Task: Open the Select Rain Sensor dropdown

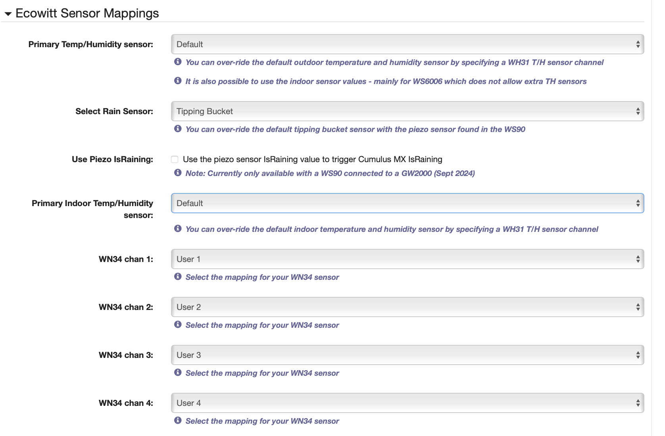Action: [407, 111]
